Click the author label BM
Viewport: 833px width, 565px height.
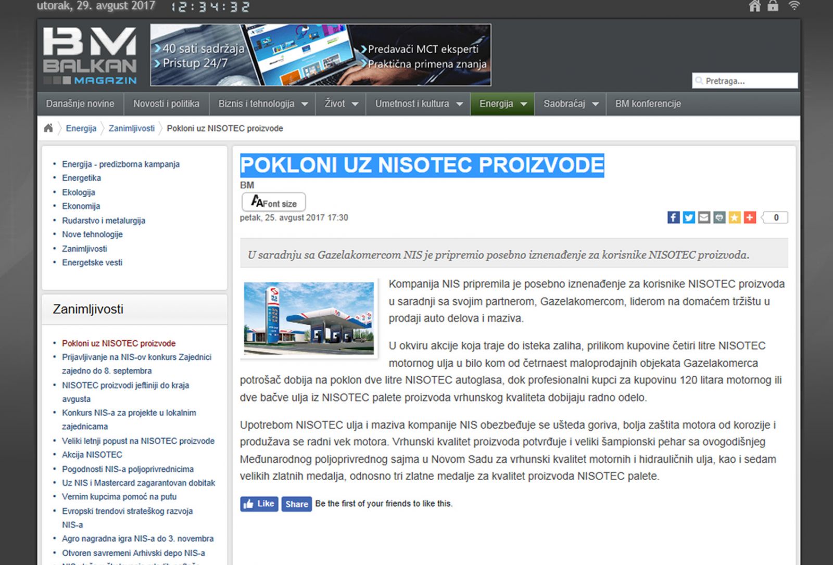click(247, 185)
